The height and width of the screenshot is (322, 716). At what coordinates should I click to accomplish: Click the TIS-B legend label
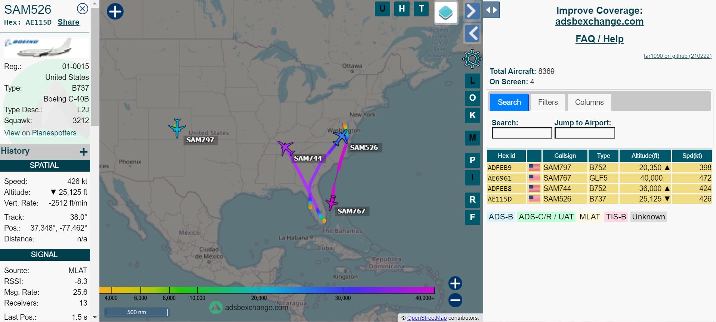pos(616,217)
